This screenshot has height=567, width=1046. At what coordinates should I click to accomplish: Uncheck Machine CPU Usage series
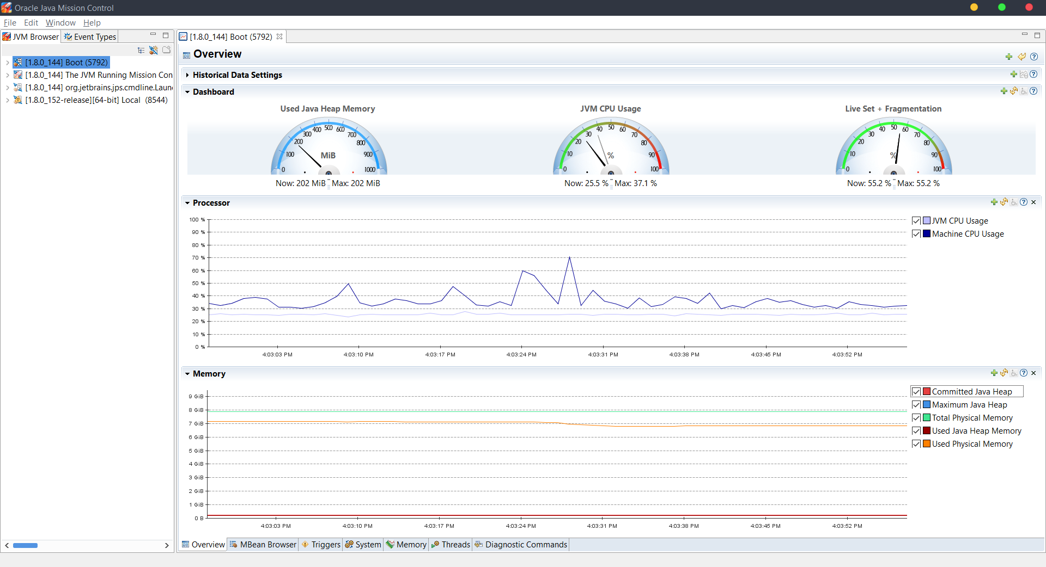[x=916, y=234]
